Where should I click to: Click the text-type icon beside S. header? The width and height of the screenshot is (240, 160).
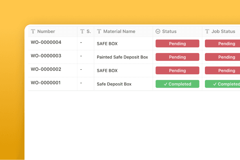(82, 31)
